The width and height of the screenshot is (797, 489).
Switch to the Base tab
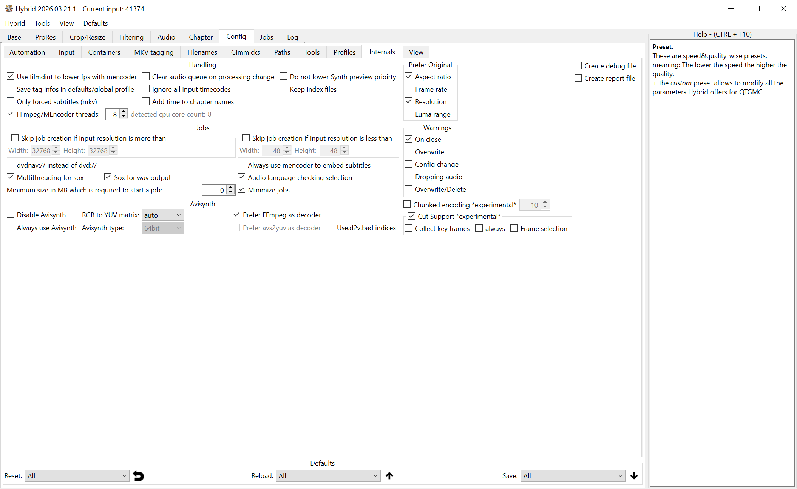tap(14, 37)
